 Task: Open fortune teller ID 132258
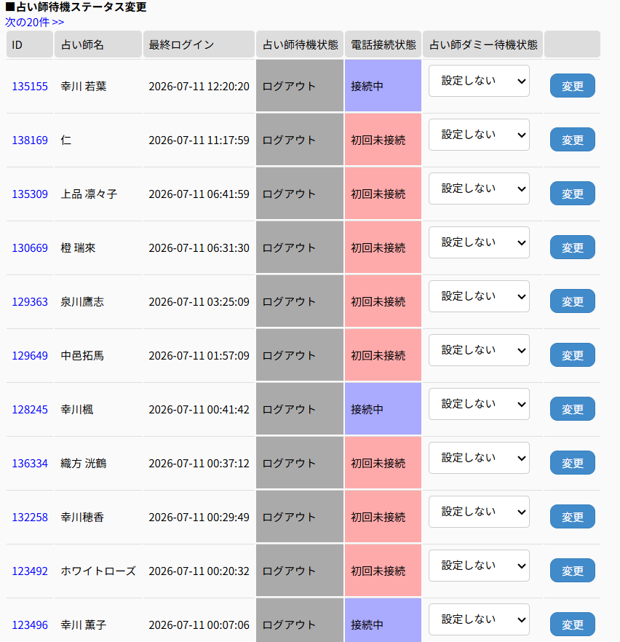[x=29, y=517]
